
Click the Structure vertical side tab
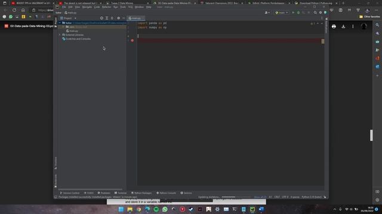coord(56,162)
